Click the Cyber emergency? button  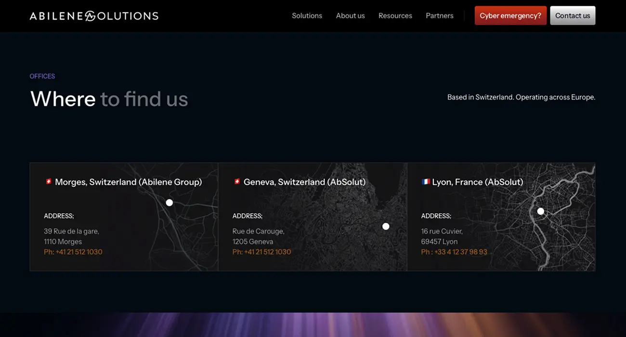tap(510, 15)
